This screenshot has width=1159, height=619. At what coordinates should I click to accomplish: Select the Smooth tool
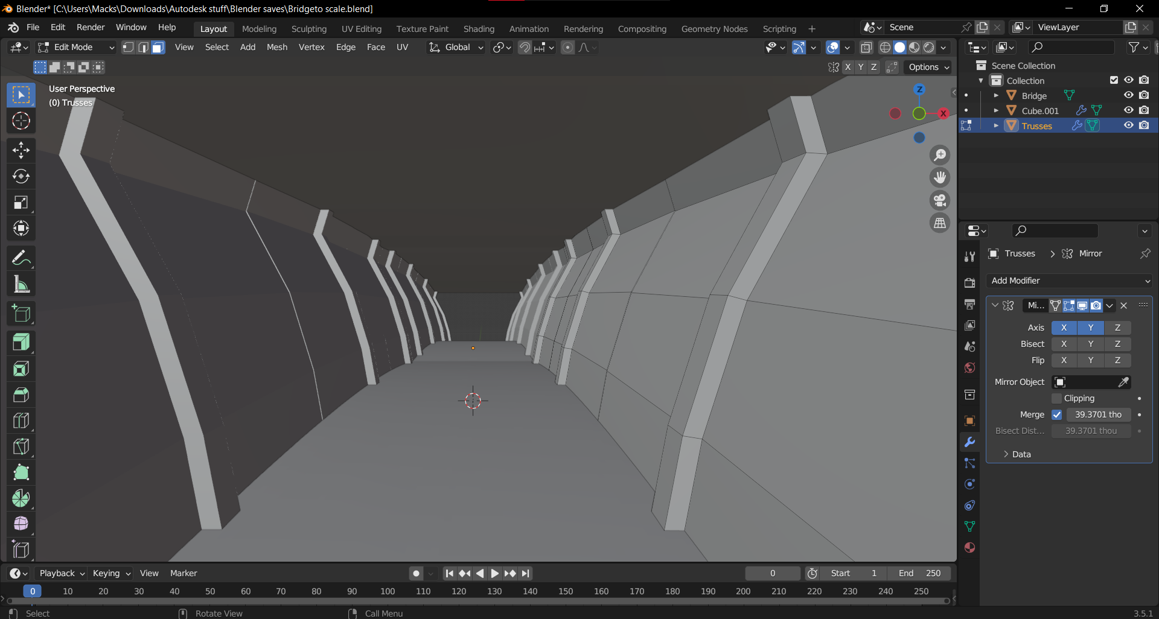coord(21,524)
